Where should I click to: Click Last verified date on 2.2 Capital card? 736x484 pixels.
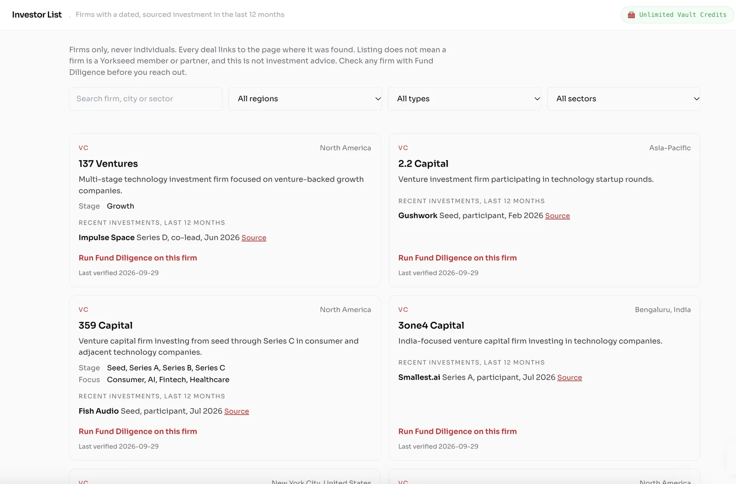[438, 273]
